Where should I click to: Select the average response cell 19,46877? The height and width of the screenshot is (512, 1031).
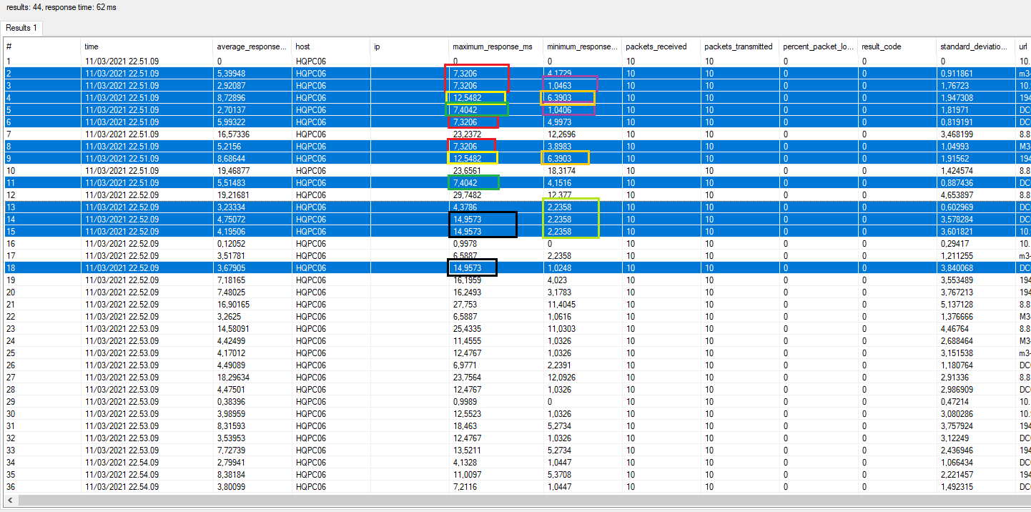[252, 171]
